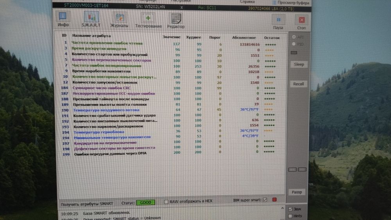Click the red square next to IBM super smart

pyautogui.click(x=274, y=200)
